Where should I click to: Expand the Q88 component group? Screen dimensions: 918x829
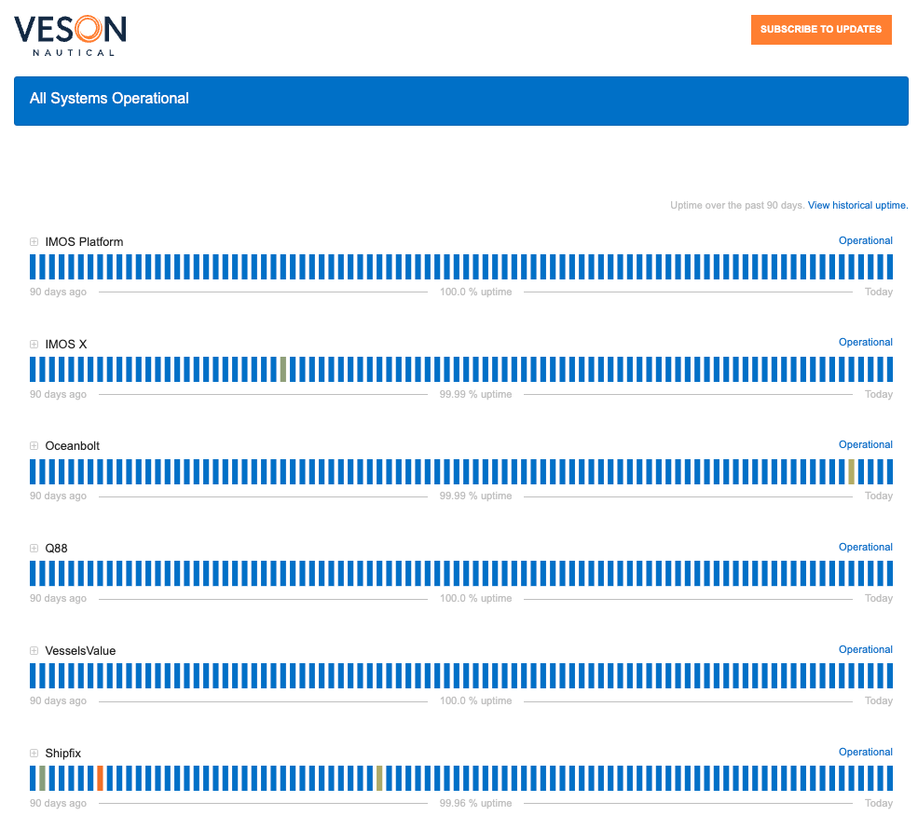(x=34, y=549)
